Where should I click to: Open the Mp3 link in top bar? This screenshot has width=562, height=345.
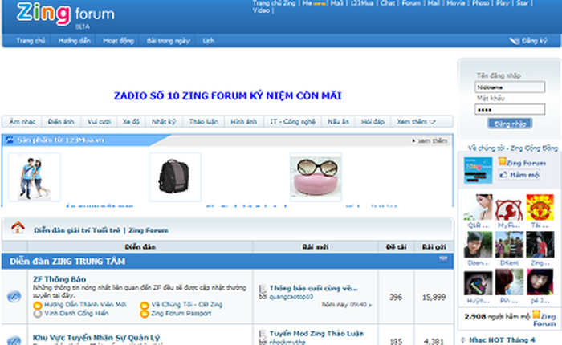click(337, 3)
